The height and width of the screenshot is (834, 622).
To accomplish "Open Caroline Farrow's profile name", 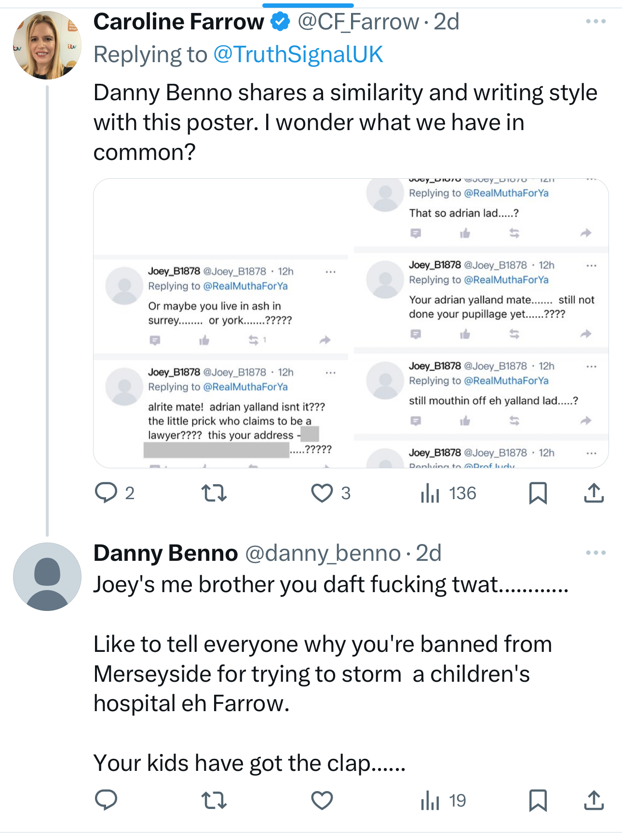I will [178, 22].
